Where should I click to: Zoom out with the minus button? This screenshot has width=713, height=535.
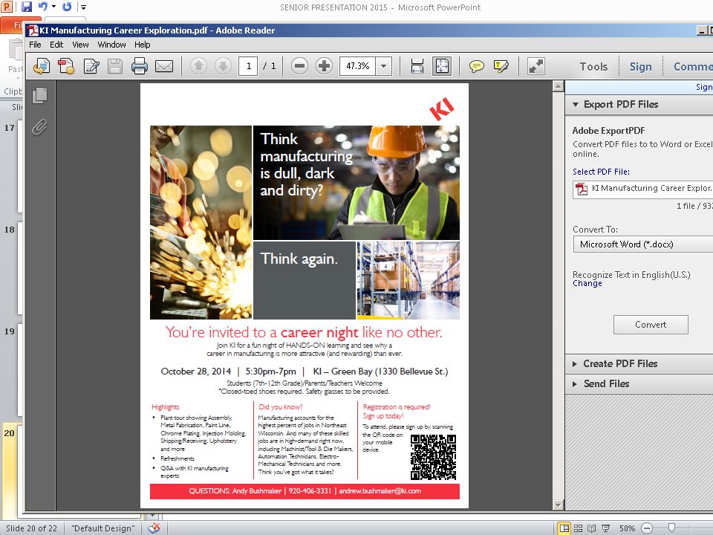pos(299,66)
